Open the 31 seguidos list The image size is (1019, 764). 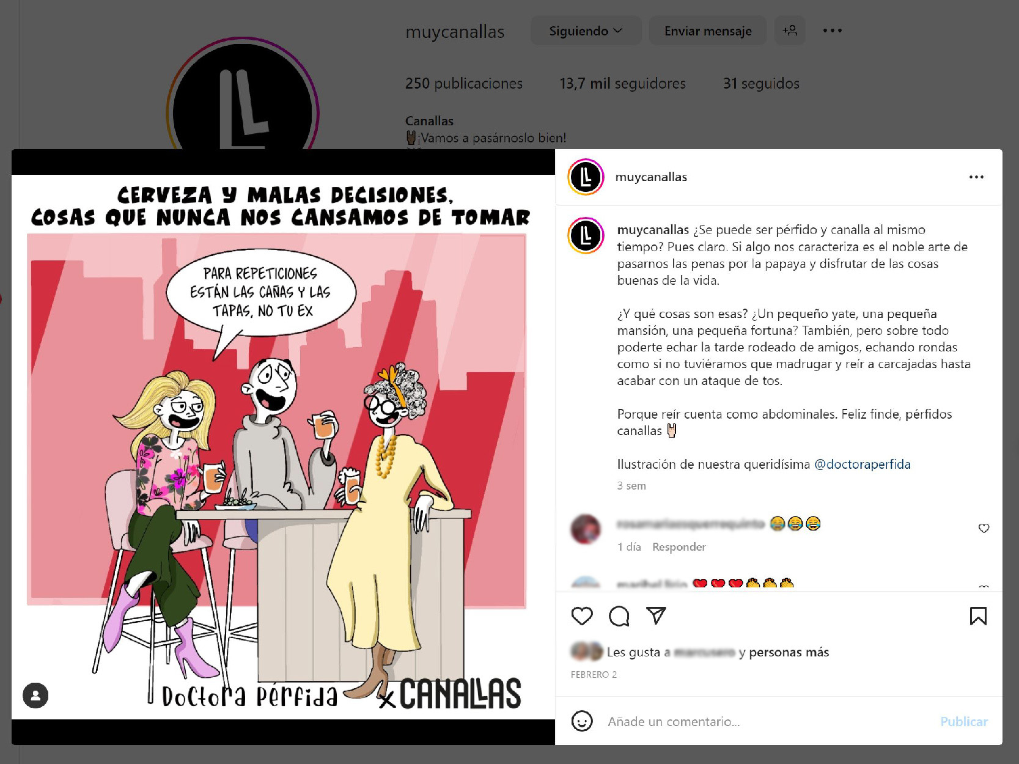(761, 84)
